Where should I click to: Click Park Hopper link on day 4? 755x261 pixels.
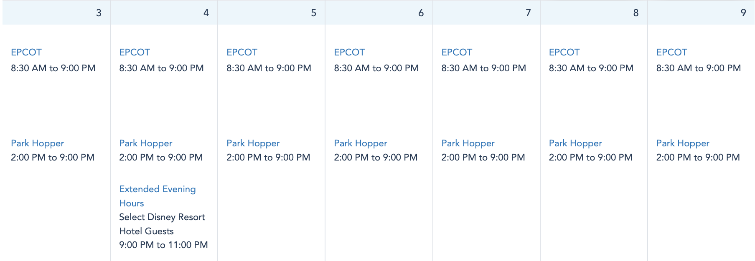(146, 143)
